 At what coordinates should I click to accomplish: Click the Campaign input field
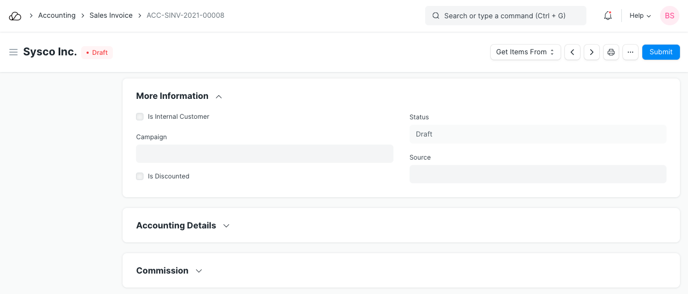[x=264, y=154]
